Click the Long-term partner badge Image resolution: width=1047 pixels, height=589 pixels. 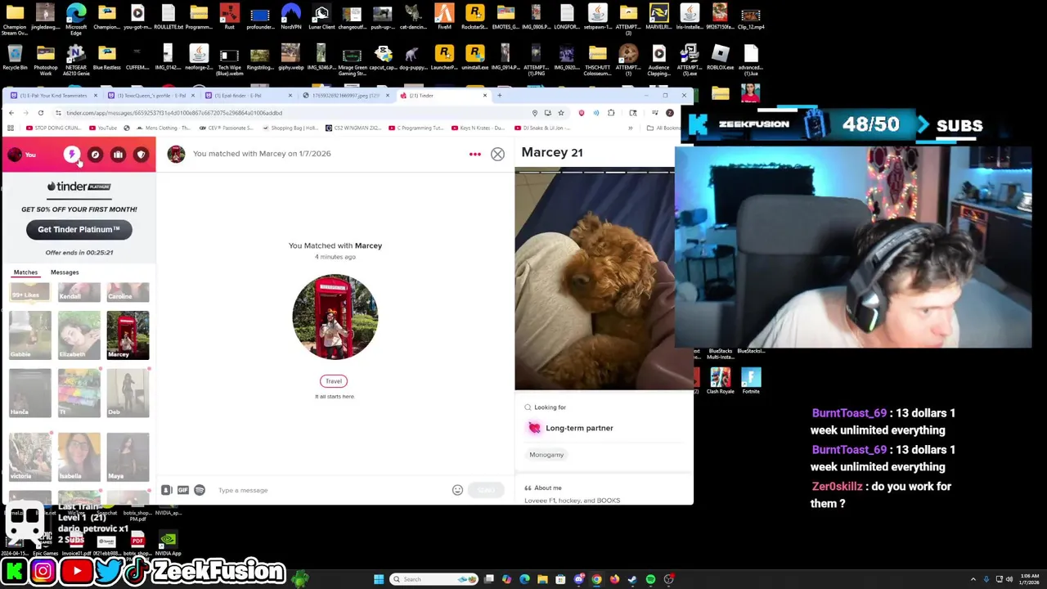coord(571,428)
